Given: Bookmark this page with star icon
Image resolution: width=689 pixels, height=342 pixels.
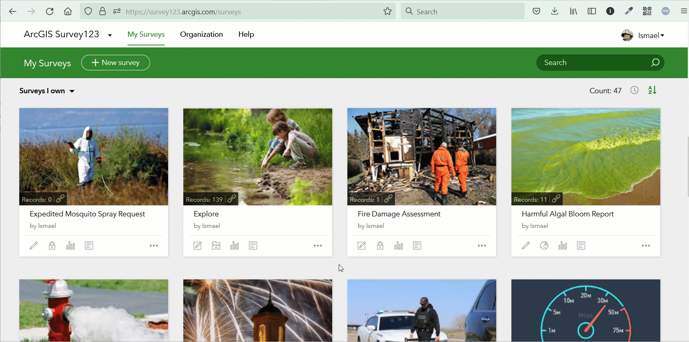Looking at the screenshot, I should click(x=388, y=11).
